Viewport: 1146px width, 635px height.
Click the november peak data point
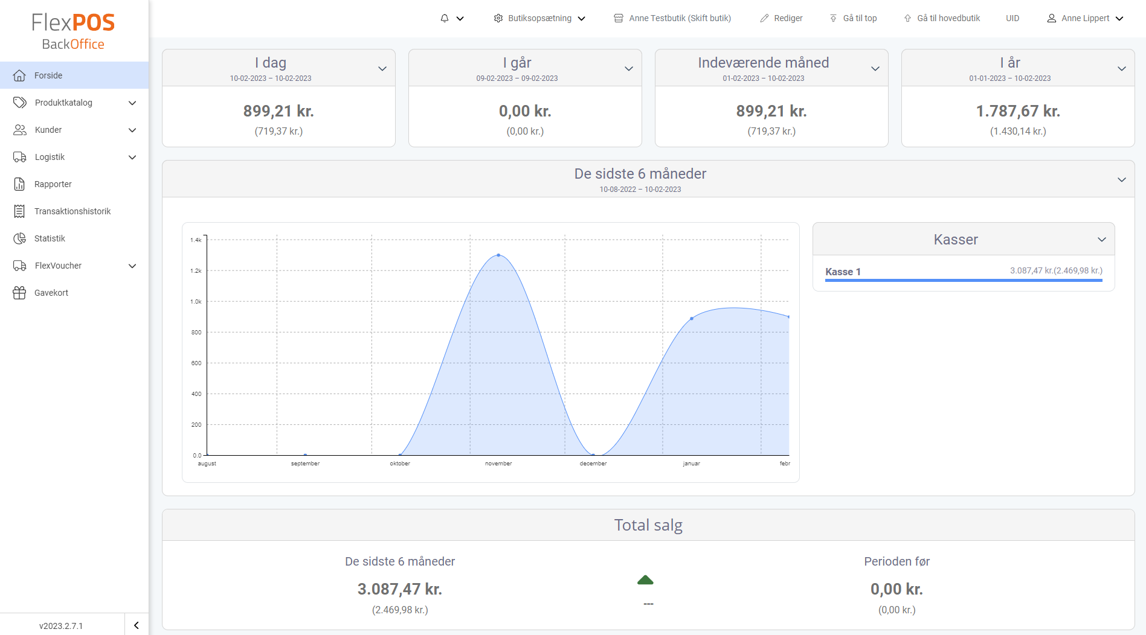coord(498,255)
